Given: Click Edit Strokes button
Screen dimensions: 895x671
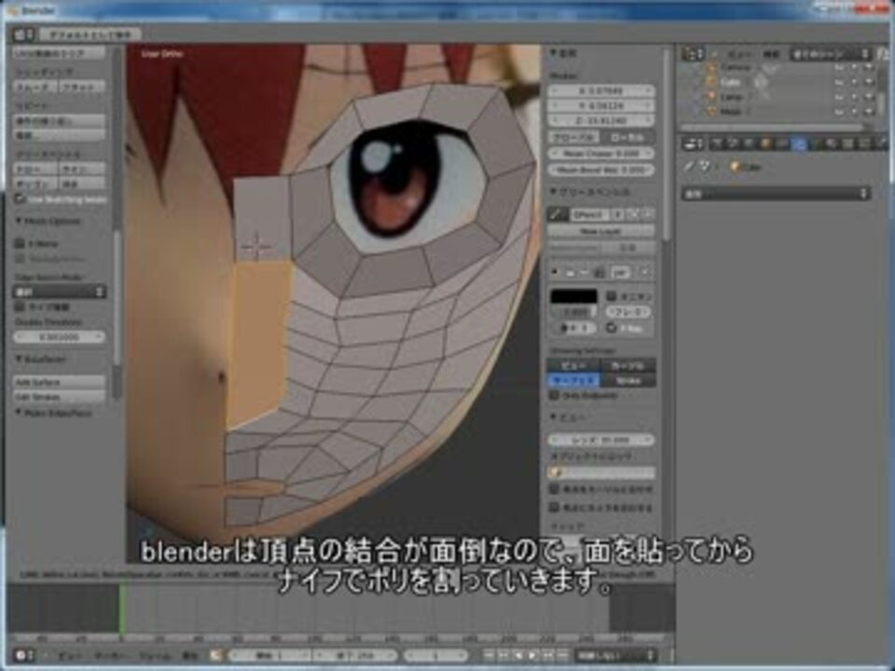Looking at the screenshot, I should point(60,396).
